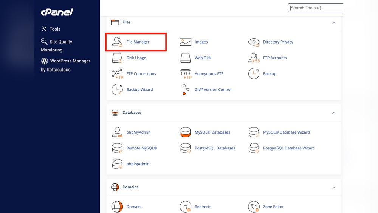Screen dimensions: 378x213
Task: Click the Backup link text
Action: (x=270, y=73)
